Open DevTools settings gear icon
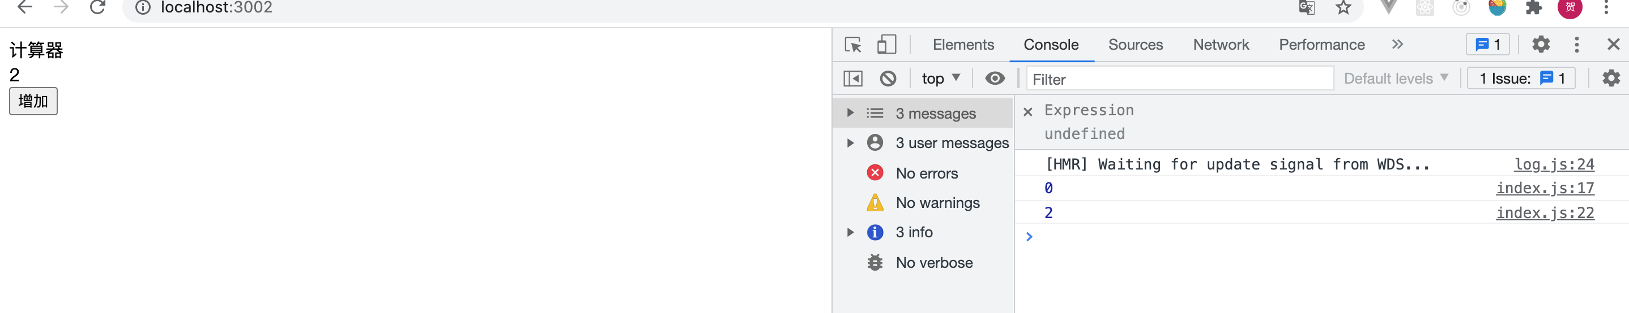The height and width of the screenshot is (313, 1629). [x=1541, y=44]
